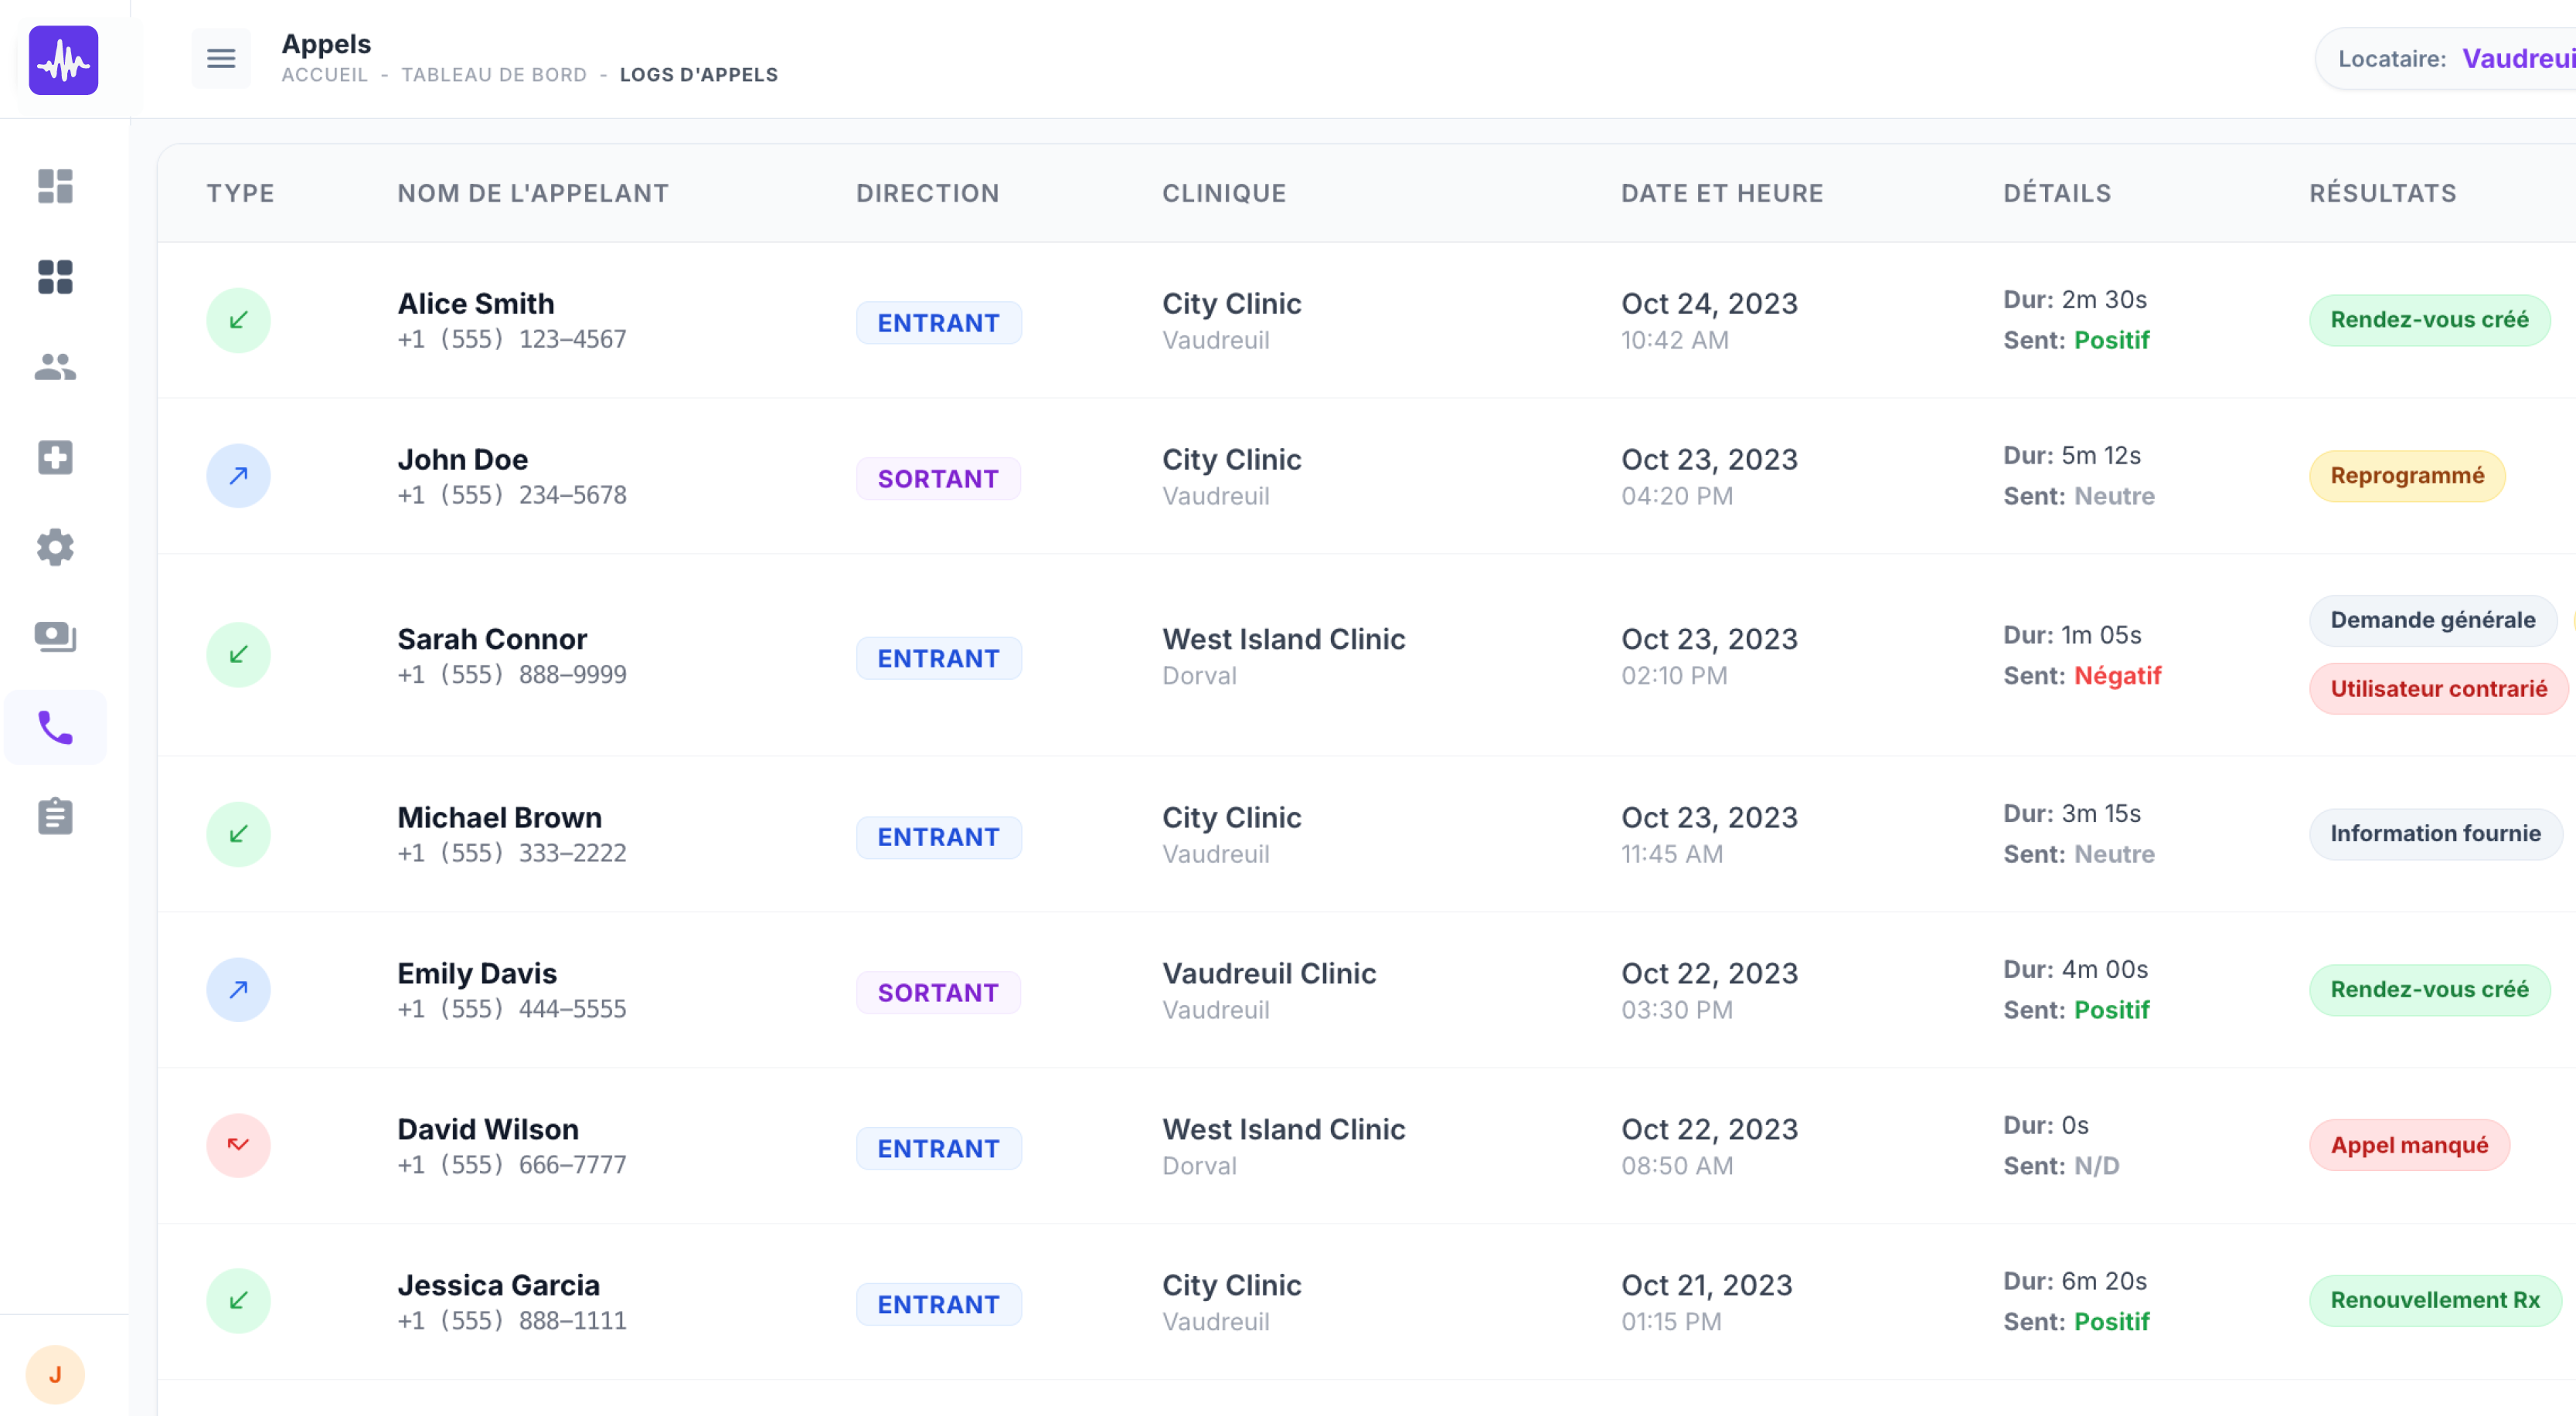Open the billing money sidebar icon
This screenshot has height=1416, width=2576.
55,637
